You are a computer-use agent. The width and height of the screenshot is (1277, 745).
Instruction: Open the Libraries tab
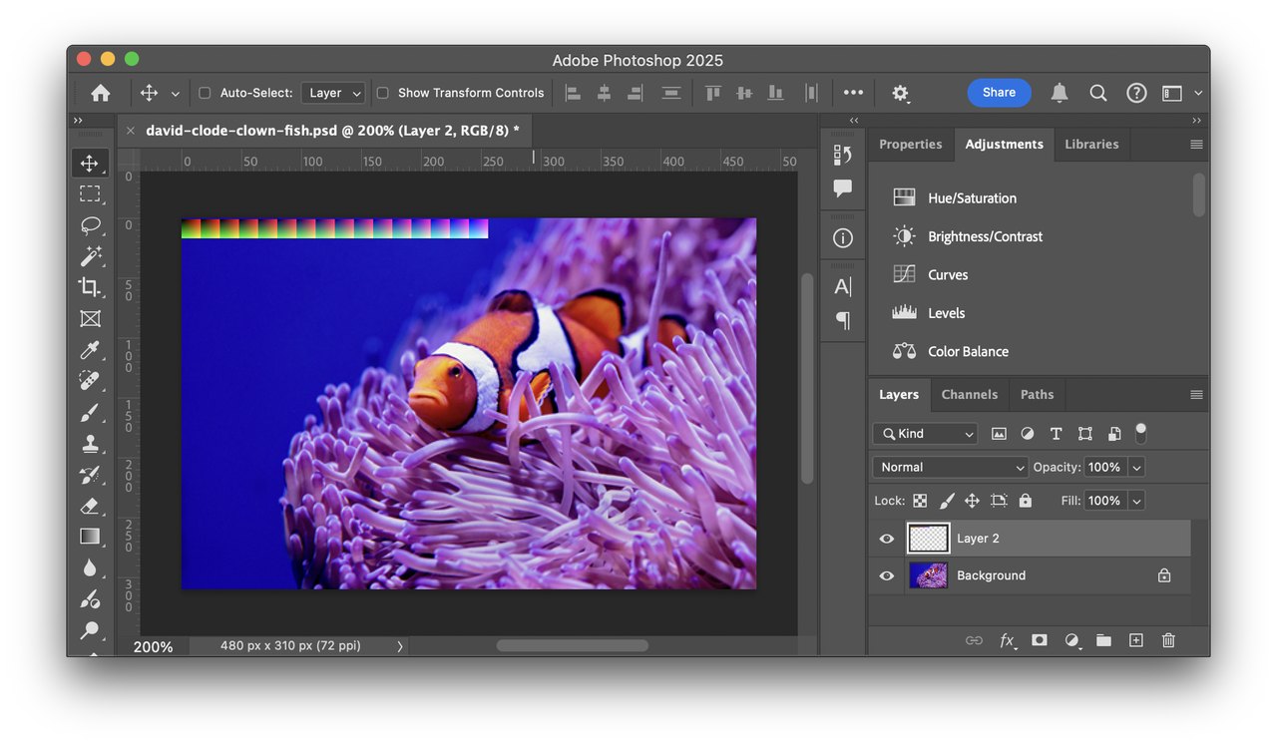(x=1091, y=144)
